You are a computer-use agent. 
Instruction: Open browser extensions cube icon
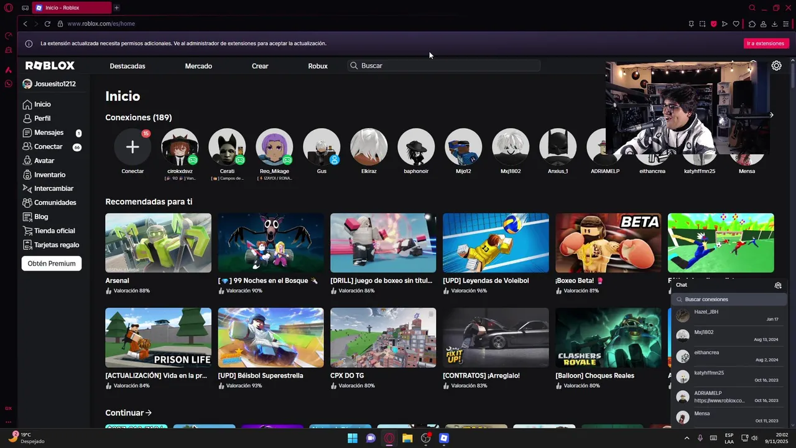(x=752, y=24)
